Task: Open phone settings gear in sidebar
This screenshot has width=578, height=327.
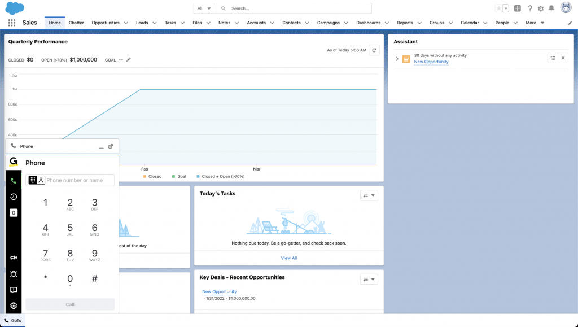Action: click(x=14, y=306)
